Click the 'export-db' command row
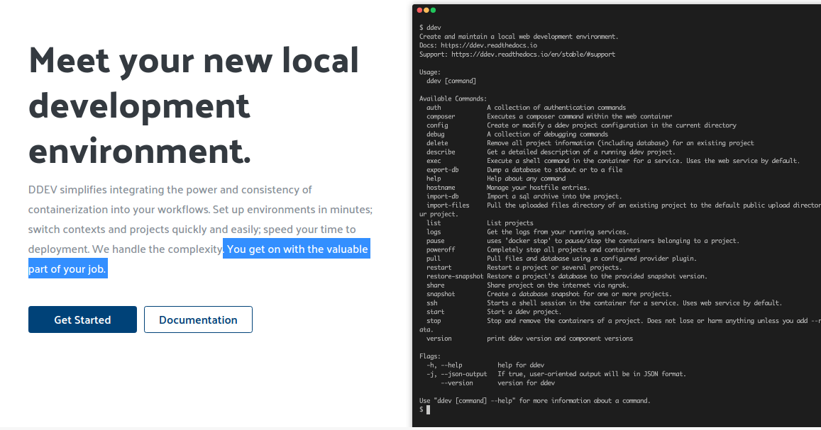The image size is (821, 430). pyautogui.click(x=524, y=169)
